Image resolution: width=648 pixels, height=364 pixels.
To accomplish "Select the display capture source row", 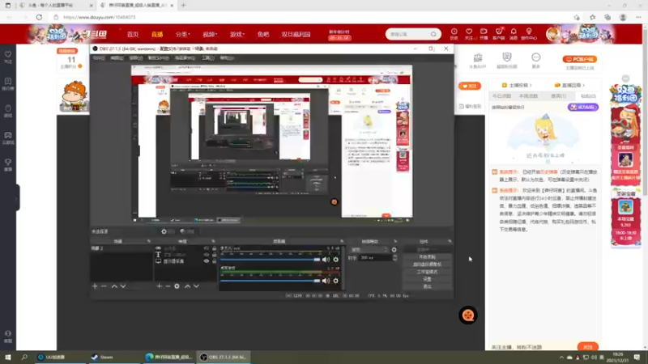I will click(185, 261).
